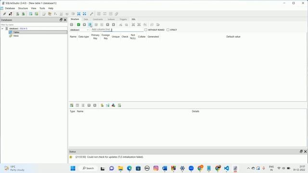Click the Move column down icon
This screenshot has height=173, width=308.
[114, 25]
